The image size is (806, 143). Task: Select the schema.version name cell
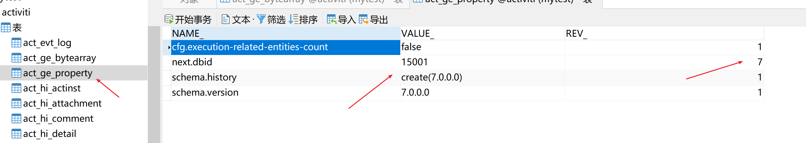click(x=286, y=93)
